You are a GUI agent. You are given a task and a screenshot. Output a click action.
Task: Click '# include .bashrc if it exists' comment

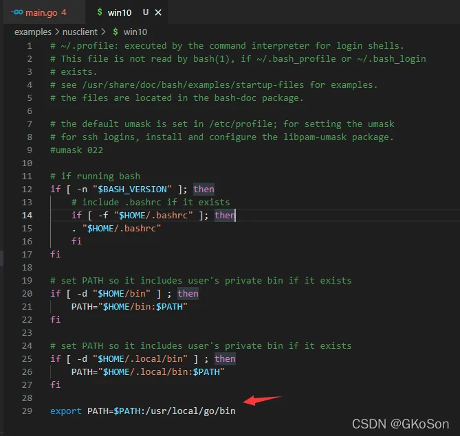(x=151, y=203)
